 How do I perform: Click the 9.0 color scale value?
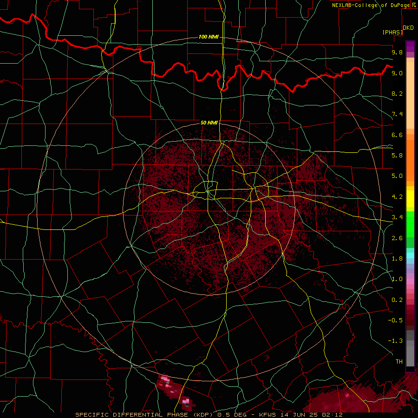click(x=397, y=73)
